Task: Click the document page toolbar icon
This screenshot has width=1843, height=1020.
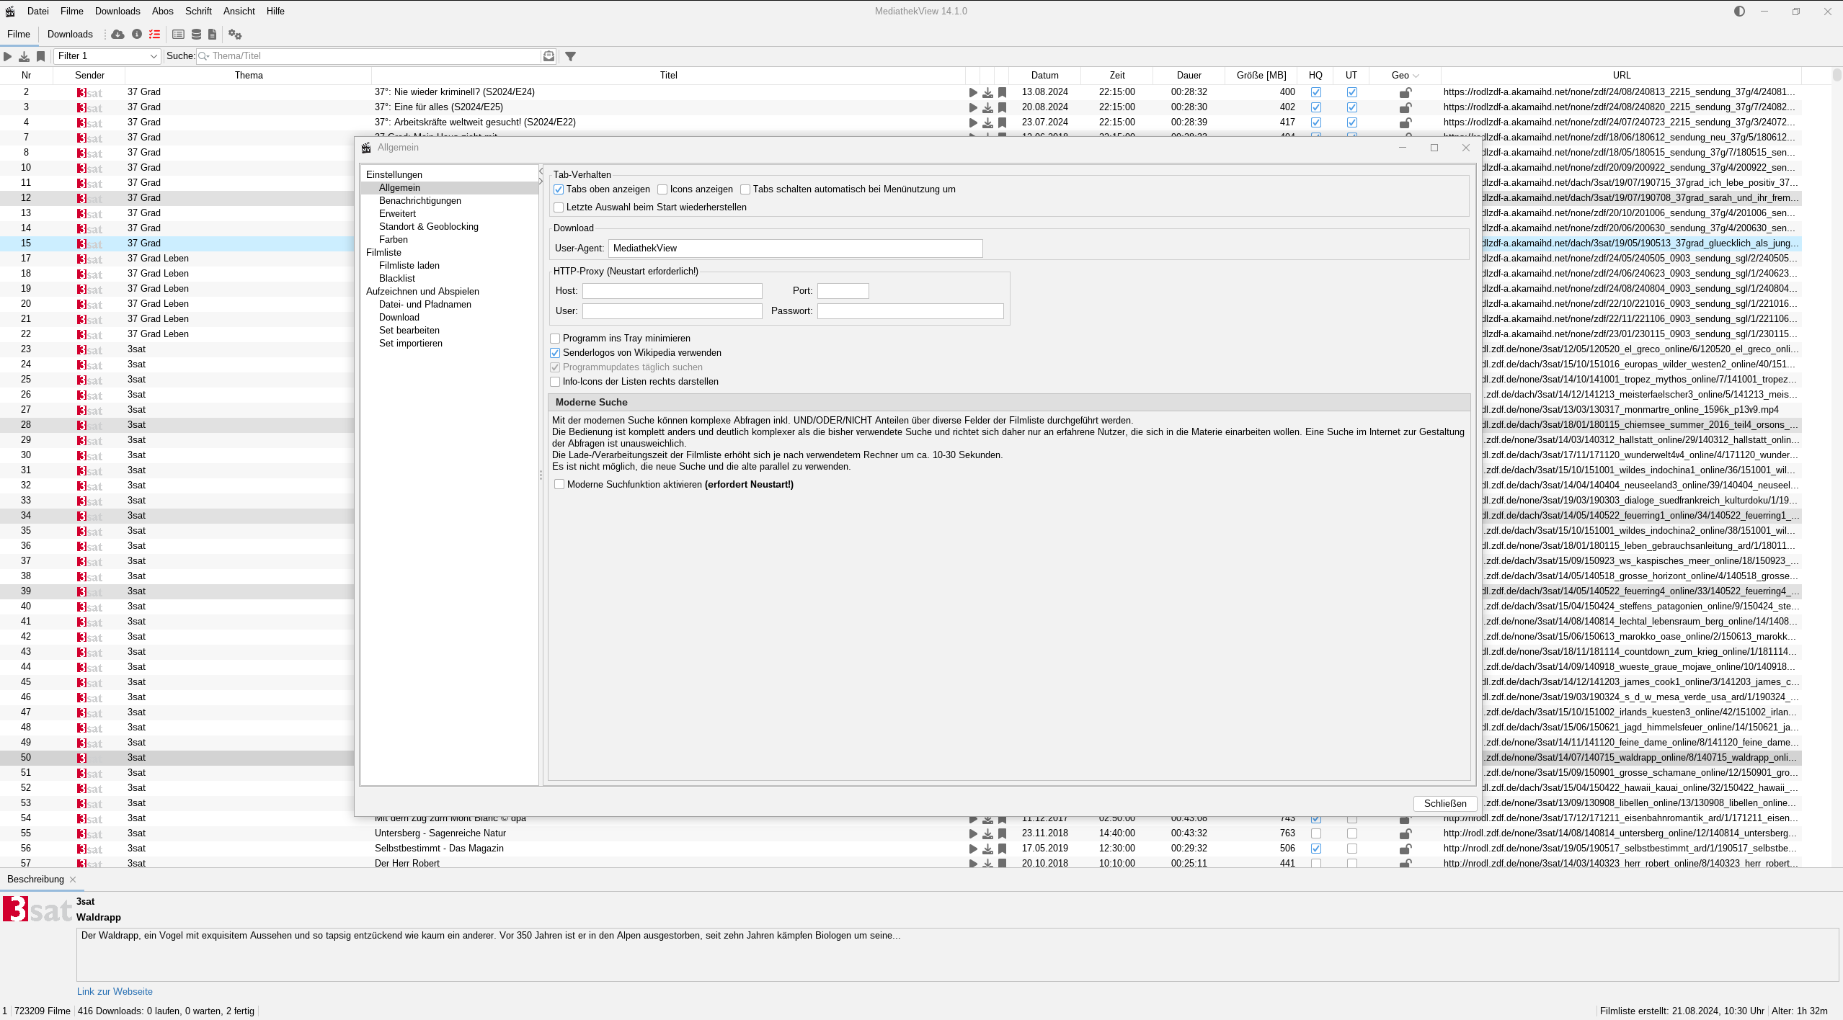Action: point(212,35)
